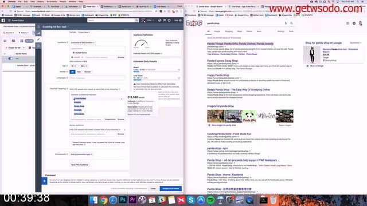Image resolution: width=367 pixels, height=206 pixels.
Task: Open Everyone in this location dropdown
Action: pyautogui.click(x=83, y=42)
